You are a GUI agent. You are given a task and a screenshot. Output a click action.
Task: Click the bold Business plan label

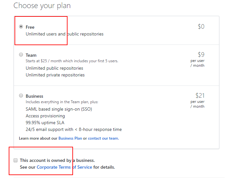34,96
